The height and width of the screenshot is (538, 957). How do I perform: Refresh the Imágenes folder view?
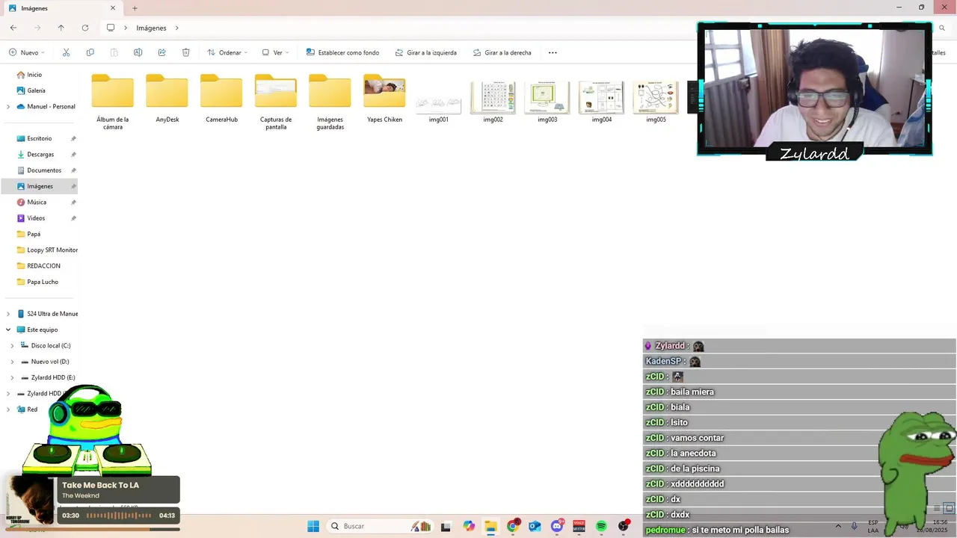click(x=85, y=28)
